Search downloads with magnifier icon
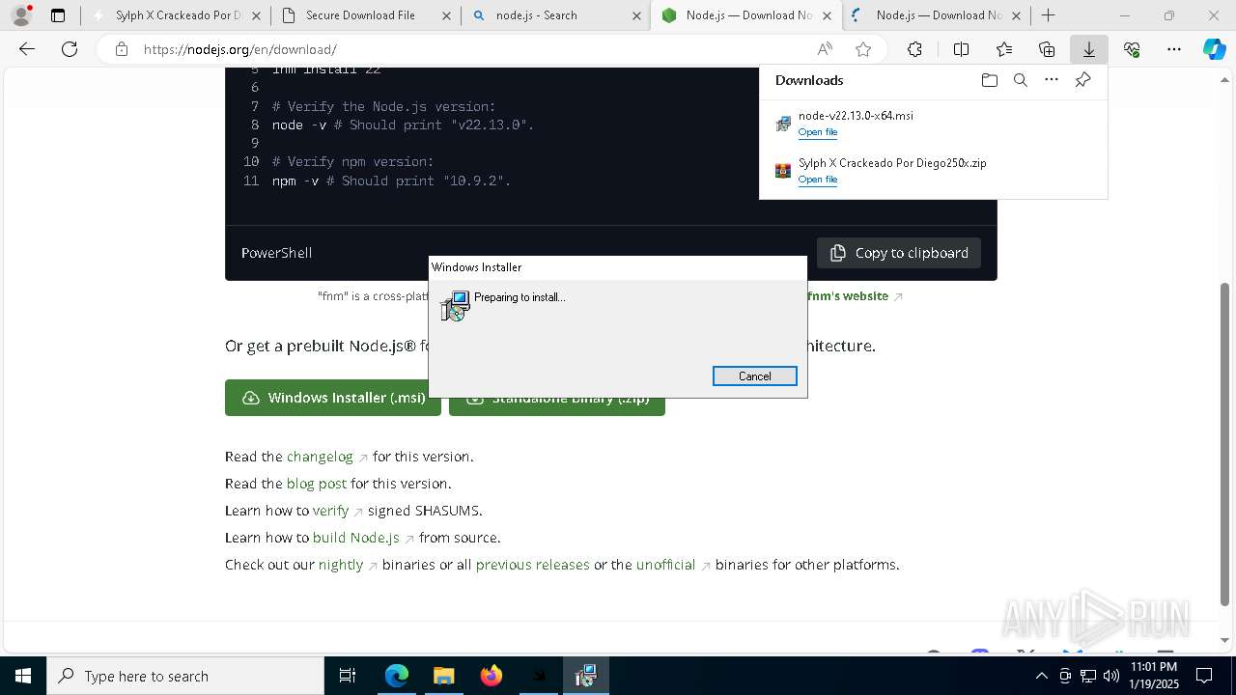Screen dimensions: 1236x695 (1021, 80)
